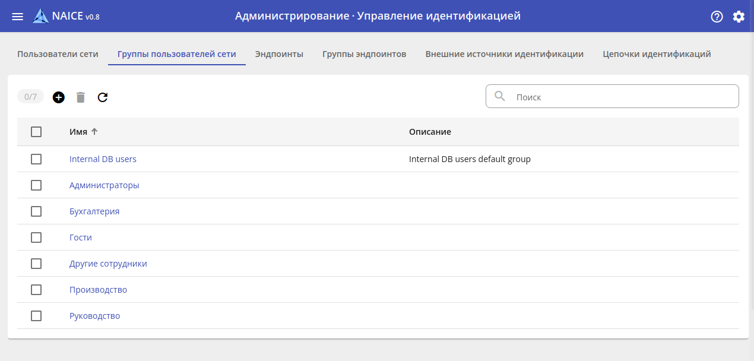
Task: Select the Бухгалтерия row checkbox
Action: [36, 211]
